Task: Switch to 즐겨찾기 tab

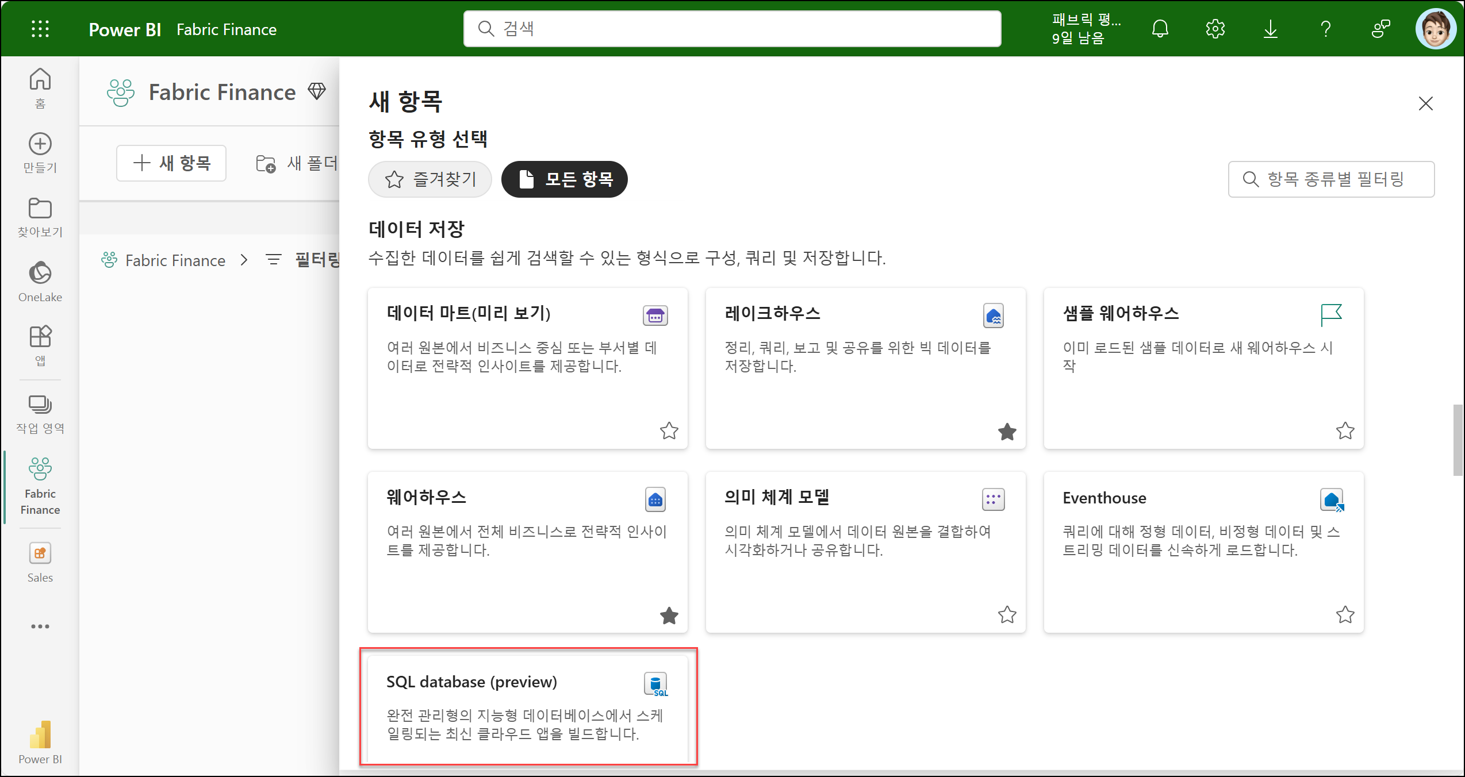Action: click(x=429, y=179)
